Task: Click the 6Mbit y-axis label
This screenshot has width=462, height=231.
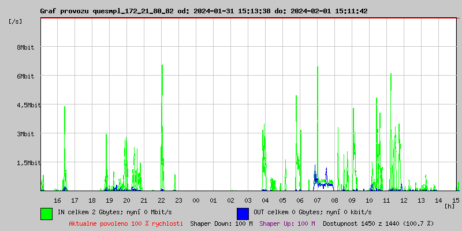Action: [25, 76]
